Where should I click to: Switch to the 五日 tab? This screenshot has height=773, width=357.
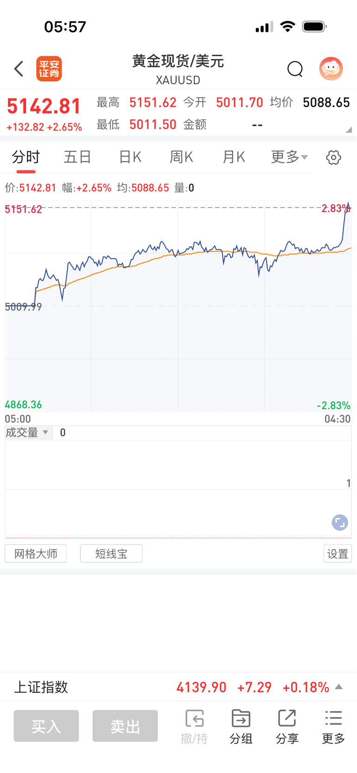click(77, 157)
